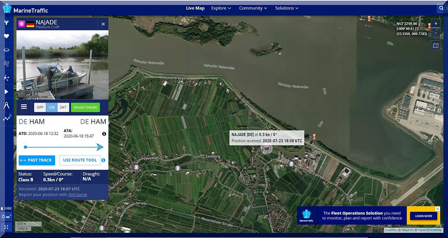
Task: Open the map layers icon
Action: tap(6, 50)
